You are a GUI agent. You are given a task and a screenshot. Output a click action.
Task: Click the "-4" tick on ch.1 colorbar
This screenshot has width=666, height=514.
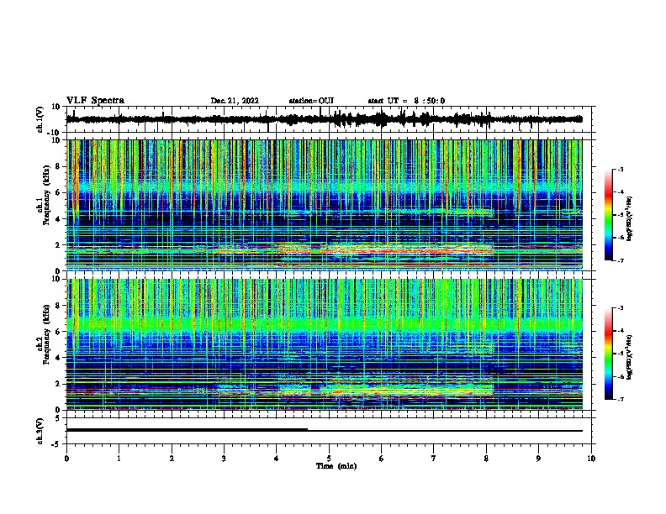pyautogui.click(x=621, y=192)
